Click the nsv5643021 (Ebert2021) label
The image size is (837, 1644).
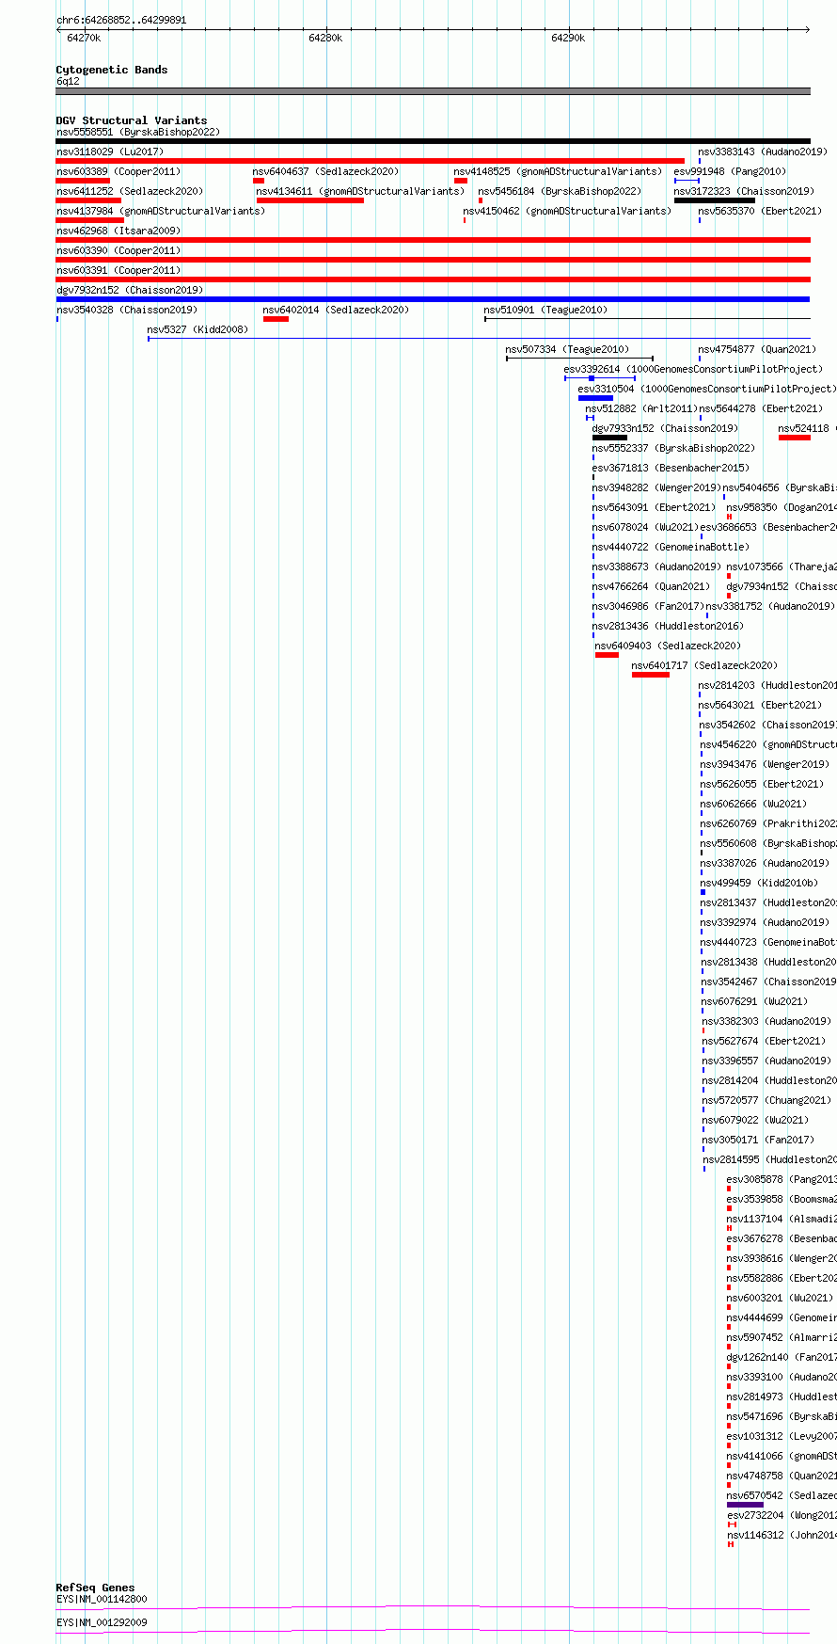point(760,706)
